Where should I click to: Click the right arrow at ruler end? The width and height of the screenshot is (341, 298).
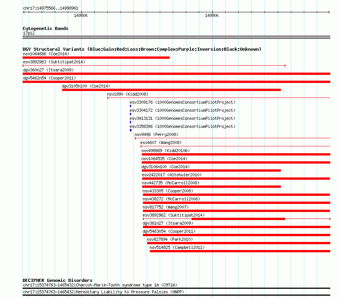click(x=329, y=12)
